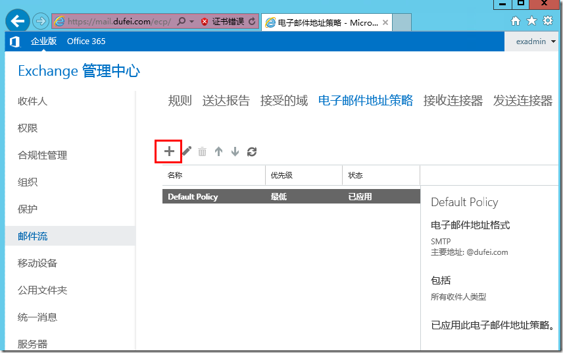The height and width of the screenshot is (353, 563).
Task: Open 保护 in the left navigation
Action: click(x=28, y=209)
